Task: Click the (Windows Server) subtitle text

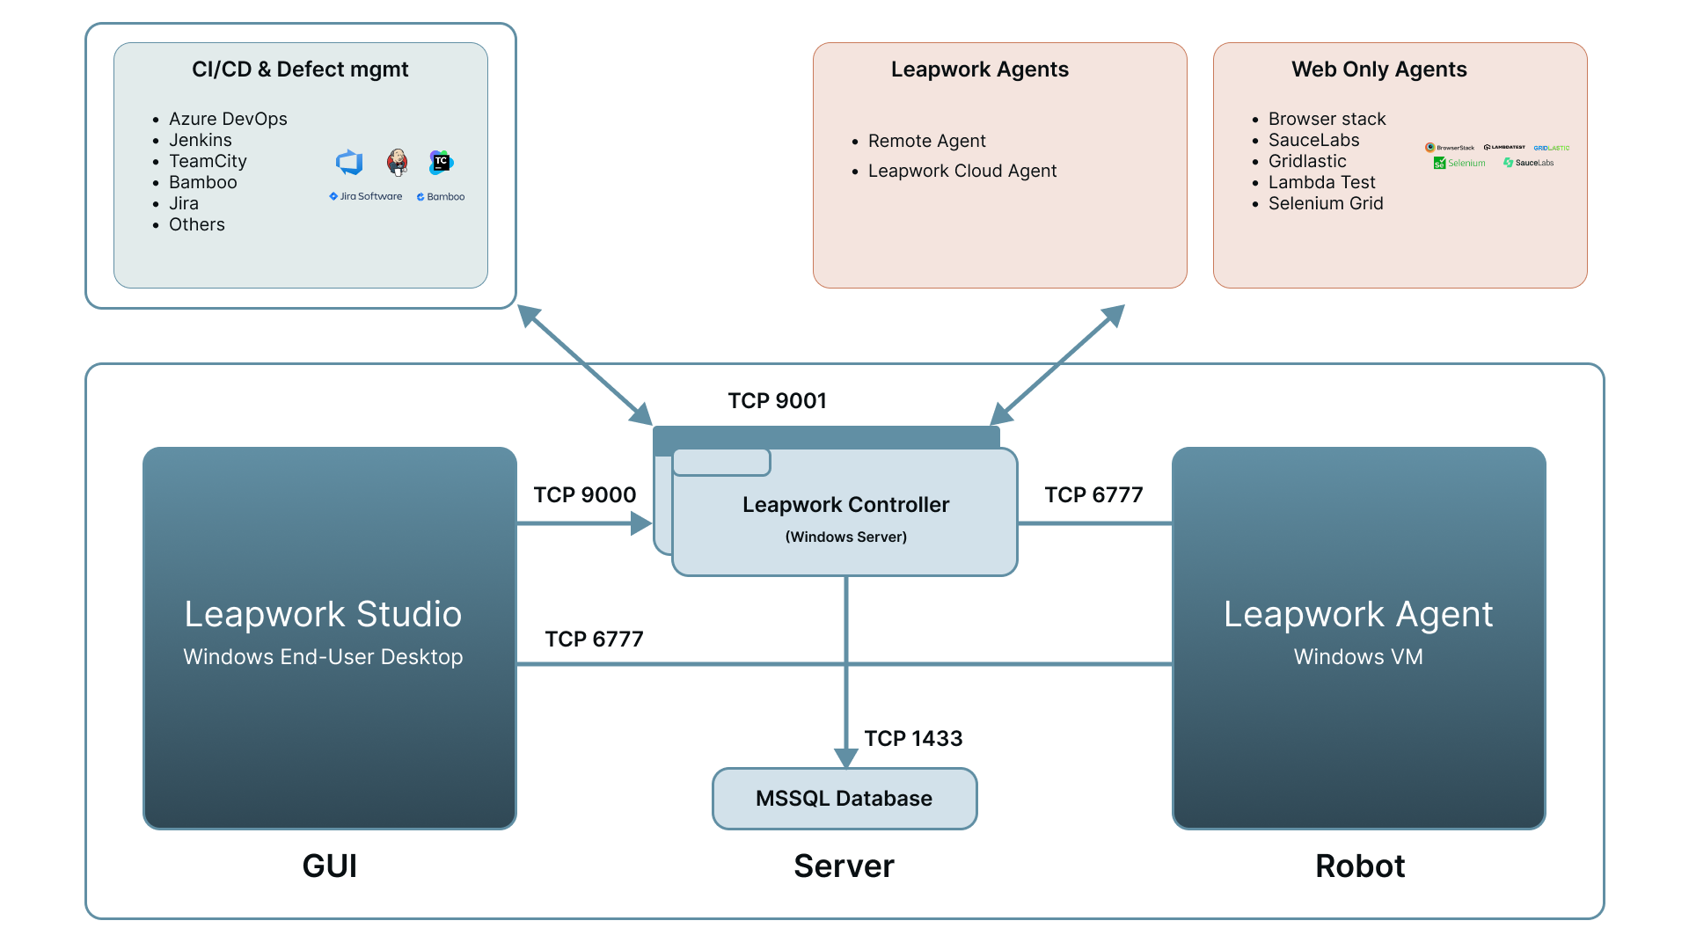Action: pos(846,537)
